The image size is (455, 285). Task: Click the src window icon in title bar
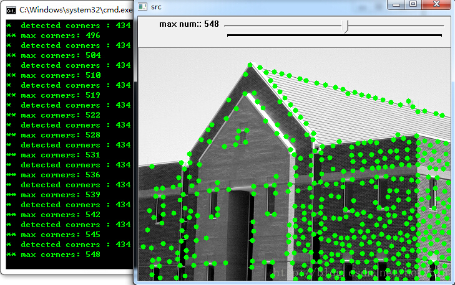[x=143, y=6]
